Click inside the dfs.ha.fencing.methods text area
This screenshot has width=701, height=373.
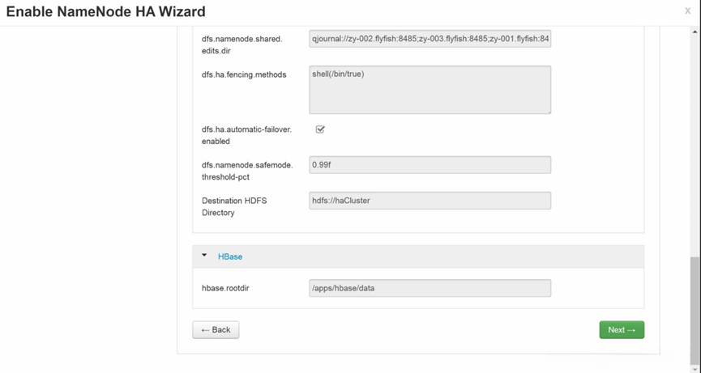tap(430, 89)
